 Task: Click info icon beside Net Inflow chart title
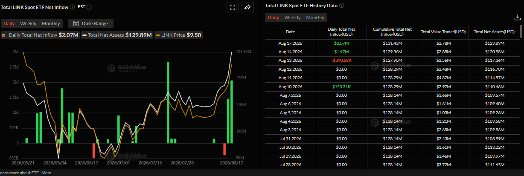coord(72,7)
